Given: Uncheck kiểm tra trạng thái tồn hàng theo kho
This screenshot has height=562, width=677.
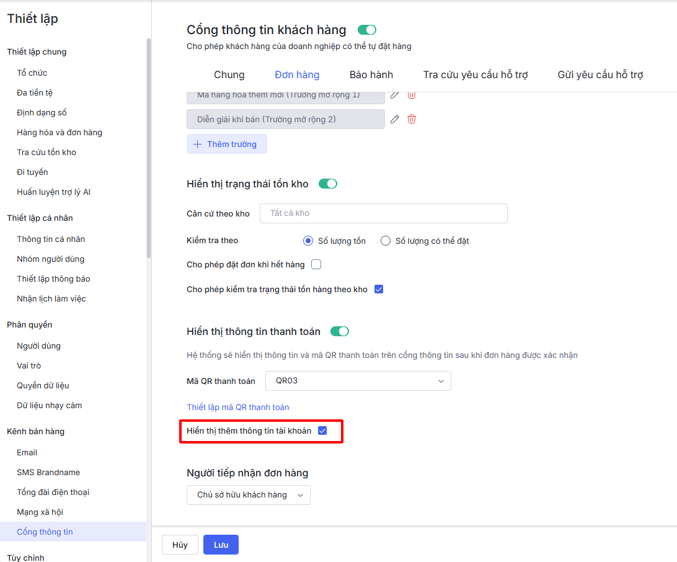Looking at the screenshot, I should [379, 289].
